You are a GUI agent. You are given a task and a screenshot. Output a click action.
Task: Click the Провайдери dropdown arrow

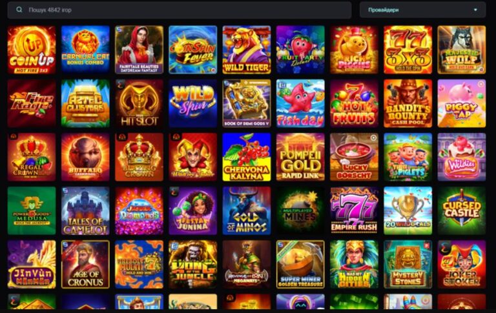pos(475,10)
